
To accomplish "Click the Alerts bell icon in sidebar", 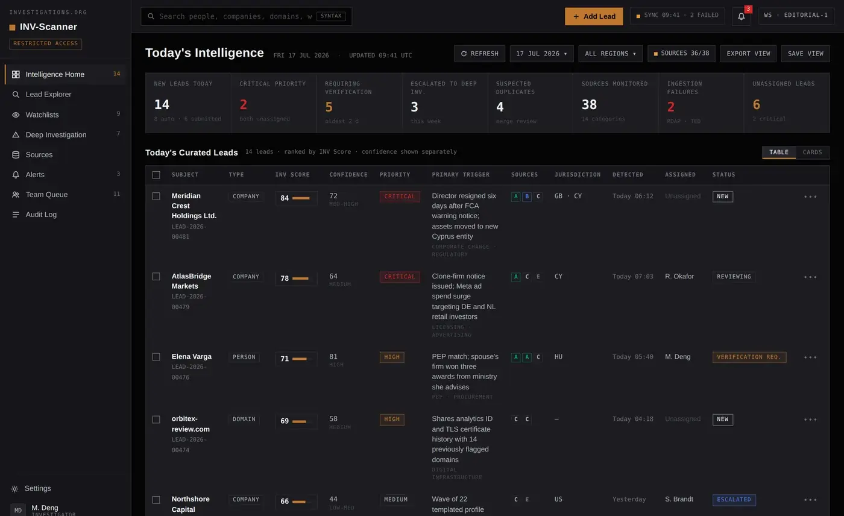I will (16, 175).
